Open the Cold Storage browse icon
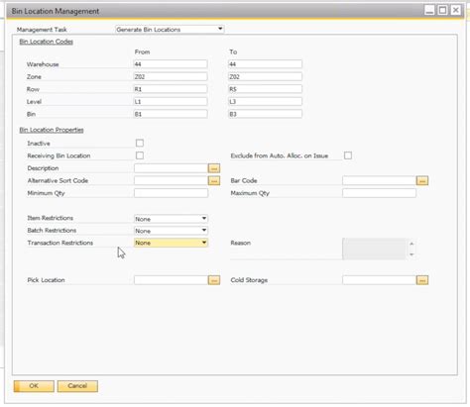The height and width of the screenshot is (407, 470). click(422, 280)
